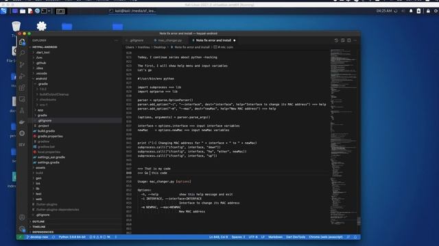Change language mode from Markdown
This screenshot has width=439, height=246.
[275, 237]
